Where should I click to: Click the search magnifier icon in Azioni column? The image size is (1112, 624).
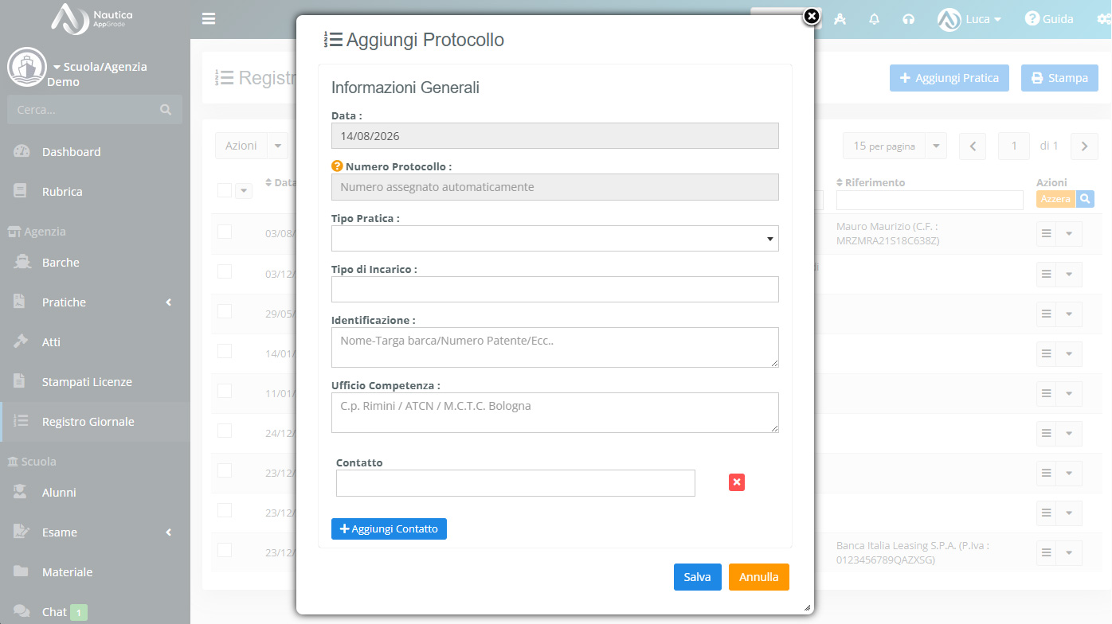[x=1085, y=199]
